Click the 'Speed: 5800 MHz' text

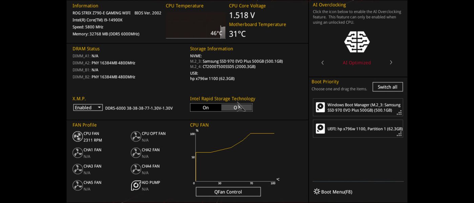[88, 27]
